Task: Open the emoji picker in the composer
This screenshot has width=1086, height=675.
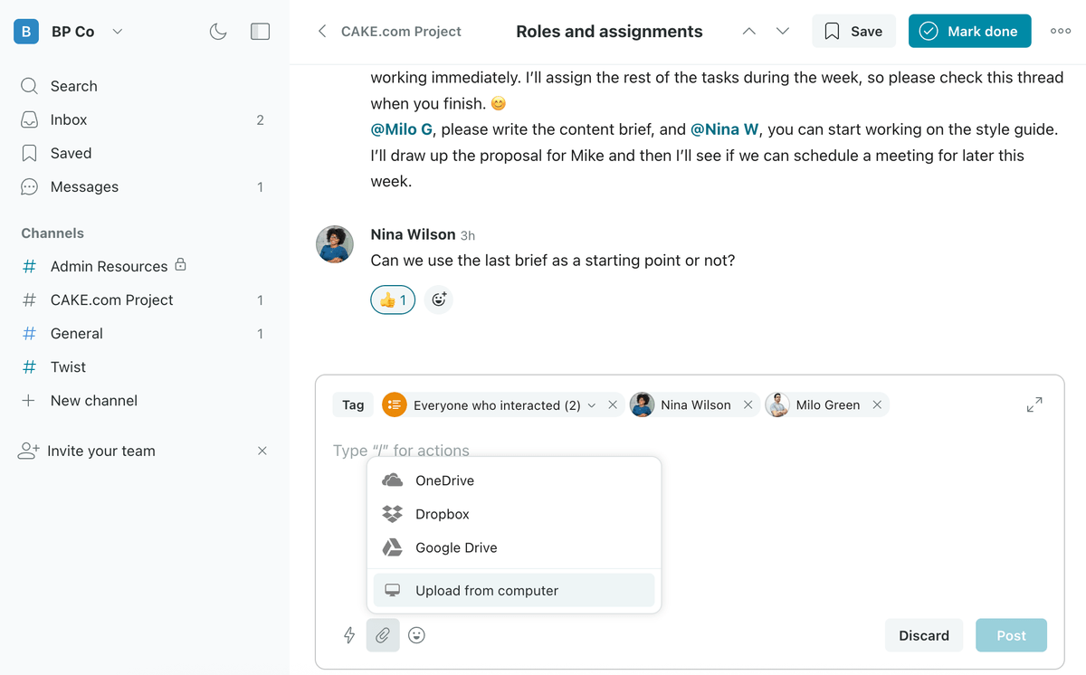Action: [416, 635]
